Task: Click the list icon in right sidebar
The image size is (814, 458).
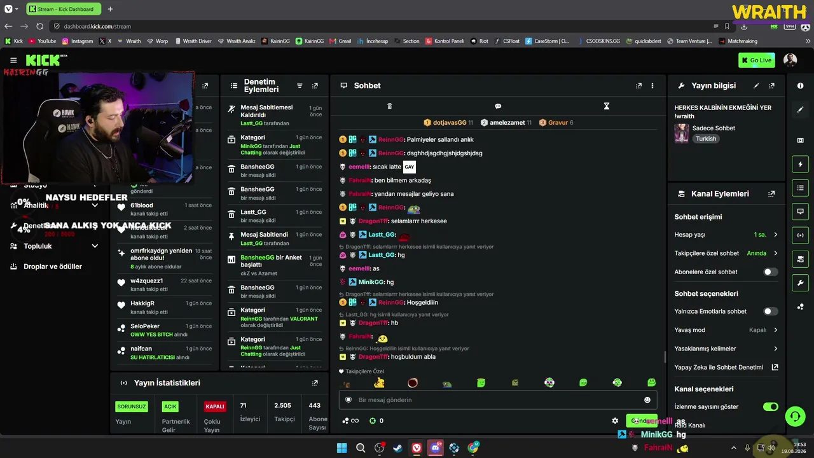Action: coord(800,188)
